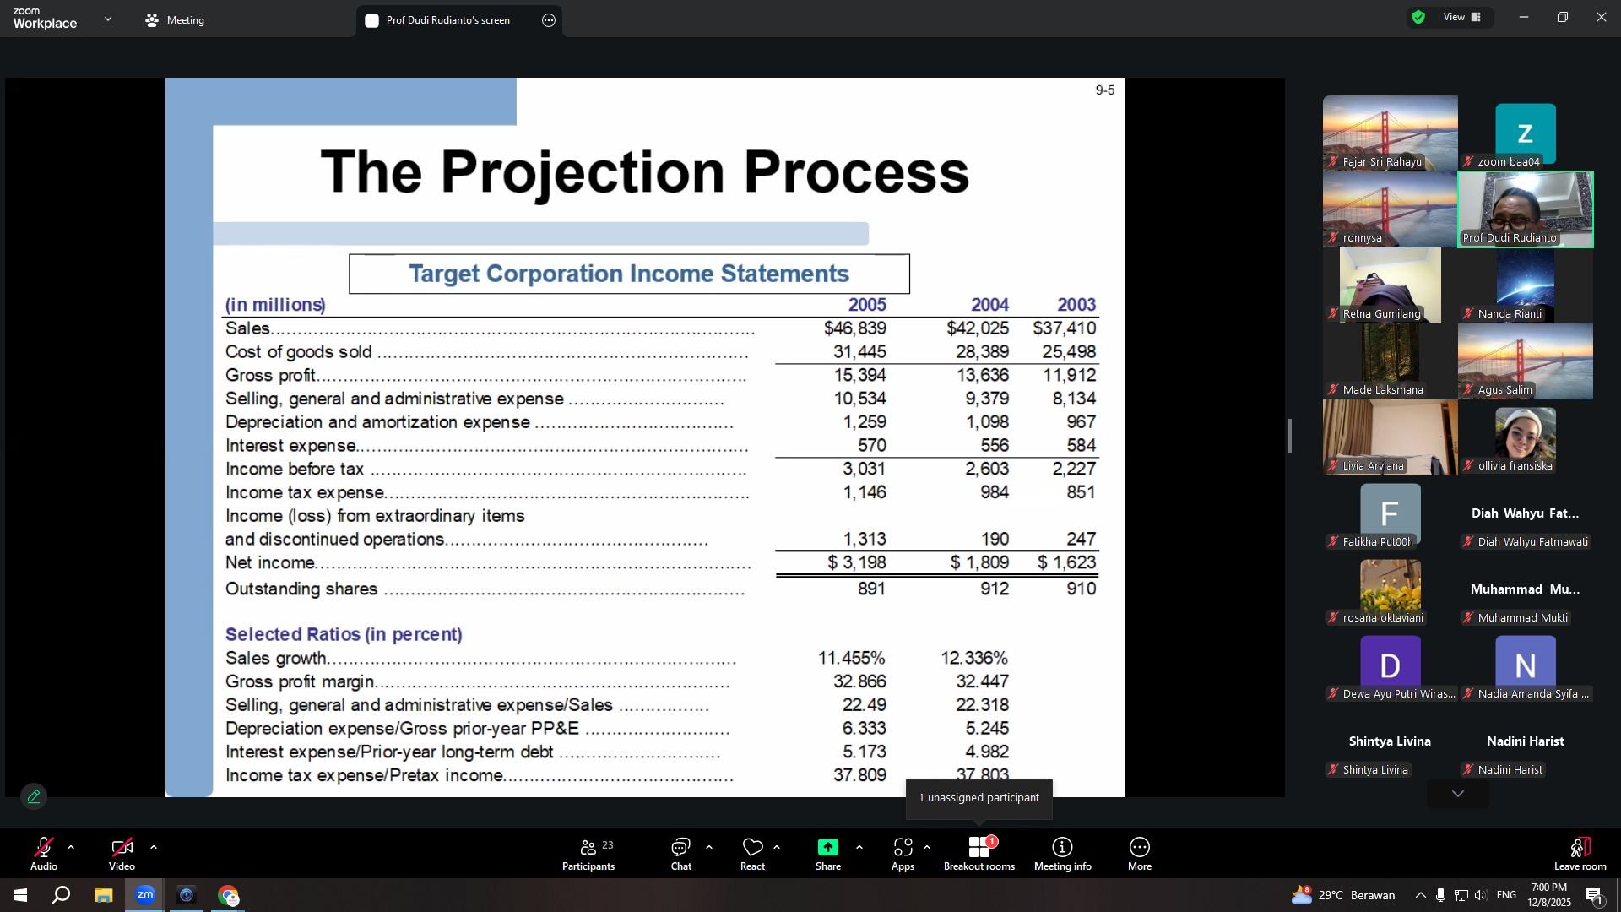Open the clock and calendar flyout
Screen dimensions: 1621x912
coord(1549,895)
